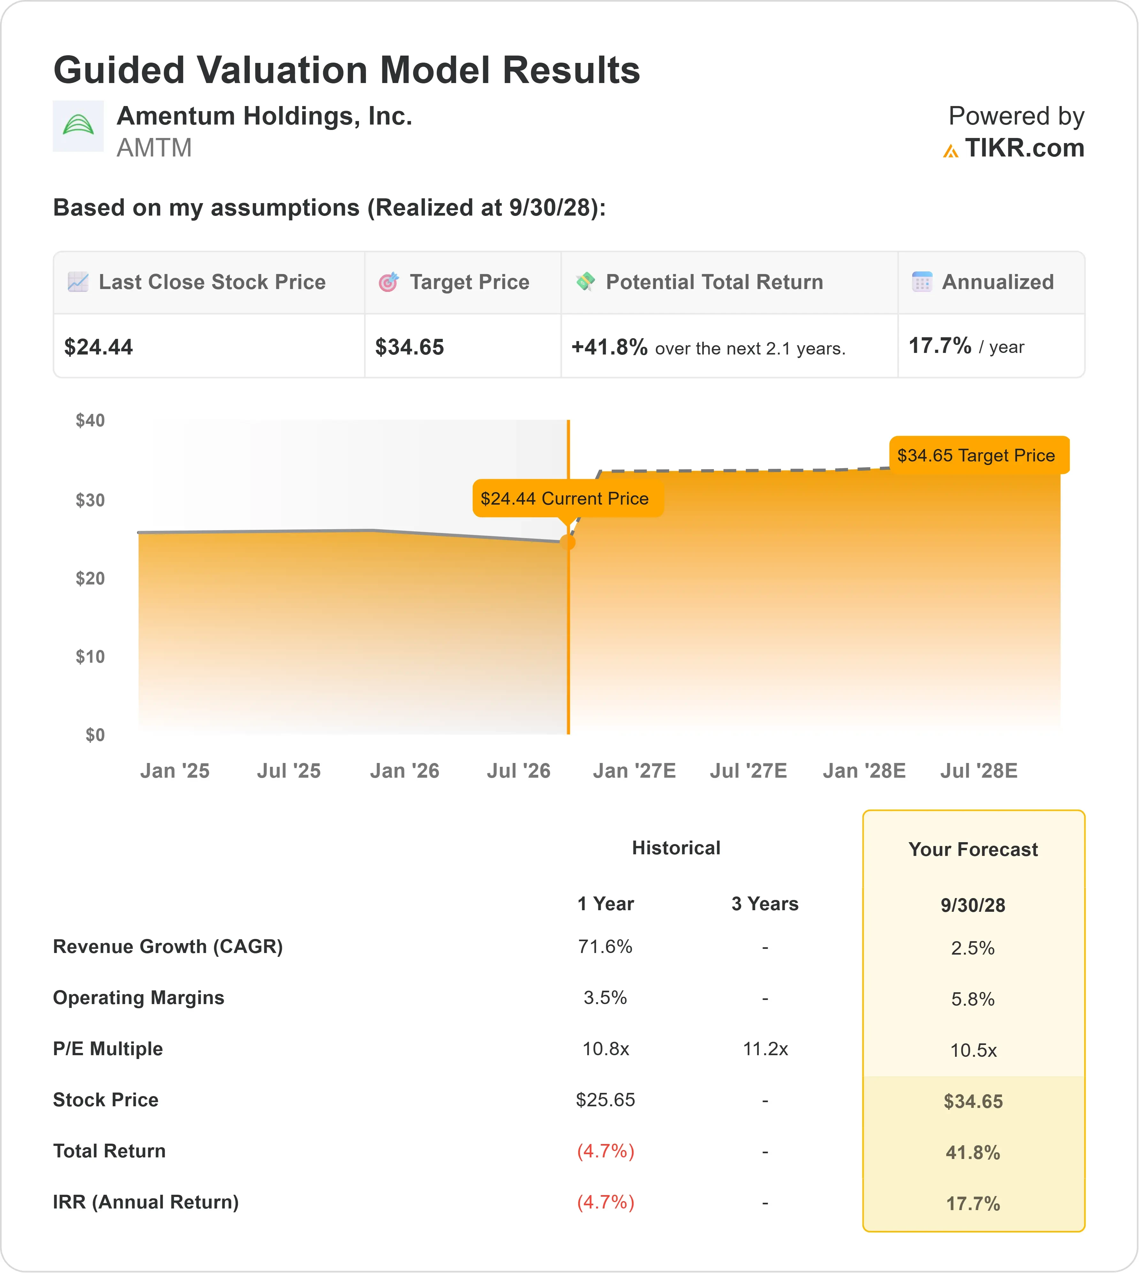This screenshot has width=1139, height=1273.
Task: Click the 9/30/28 forecast date header
Action: click(x=973, y=906)
